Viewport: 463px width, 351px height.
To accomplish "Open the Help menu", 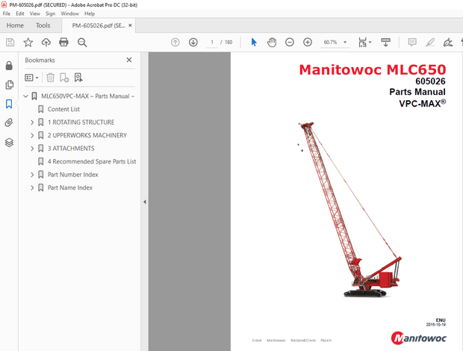I will click(90, 13).
